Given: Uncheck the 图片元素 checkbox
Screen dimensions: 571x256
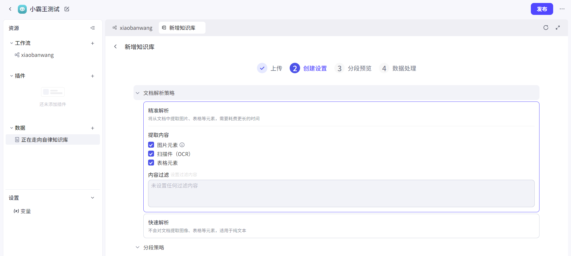Looking at the screenshot, I should point(151,145).
